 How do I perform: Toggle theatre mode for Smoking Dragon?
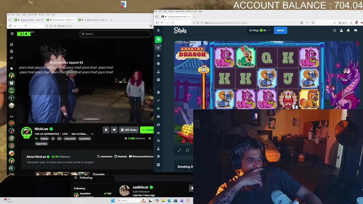[187, 150]
